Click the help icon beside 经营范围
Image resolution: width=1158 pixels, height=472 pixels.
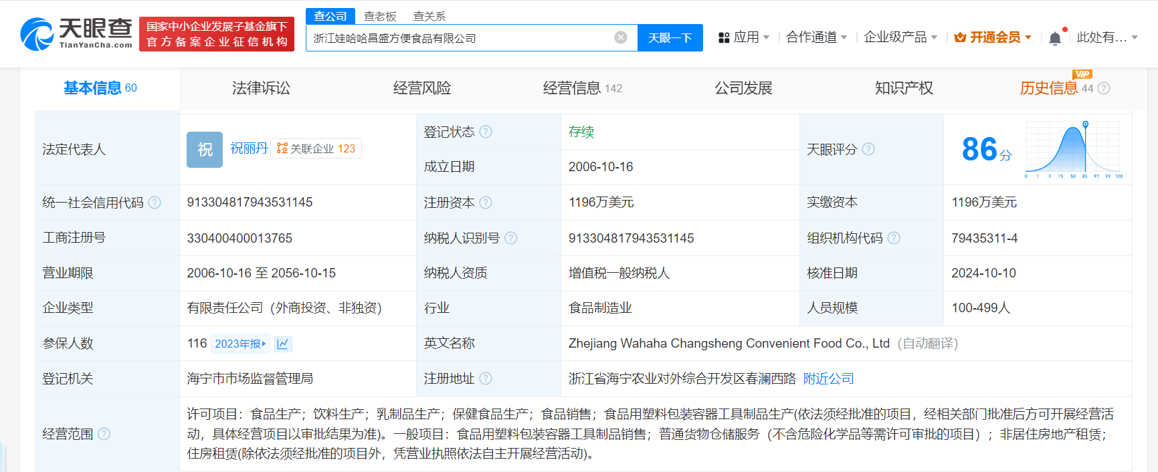(x=104, y=434)
